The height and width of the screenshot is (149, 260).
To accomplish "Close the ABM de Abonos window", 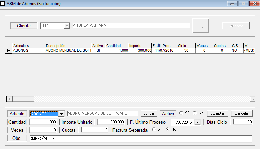I will (x=255, y=4).
